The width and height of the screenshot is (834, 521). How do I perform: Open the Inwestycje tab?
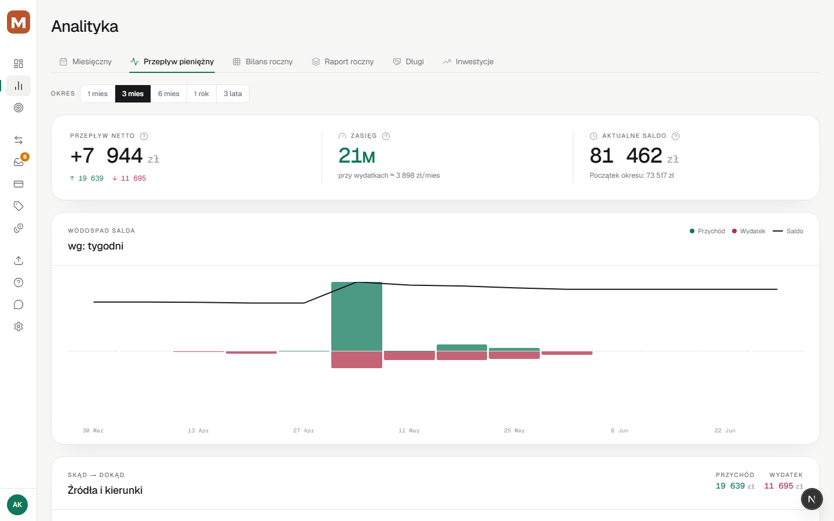pyautogui.click(x=468, y=61)
